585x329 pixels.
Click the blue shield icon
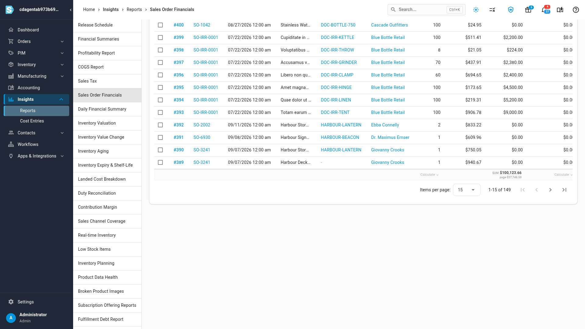point(511,10)
